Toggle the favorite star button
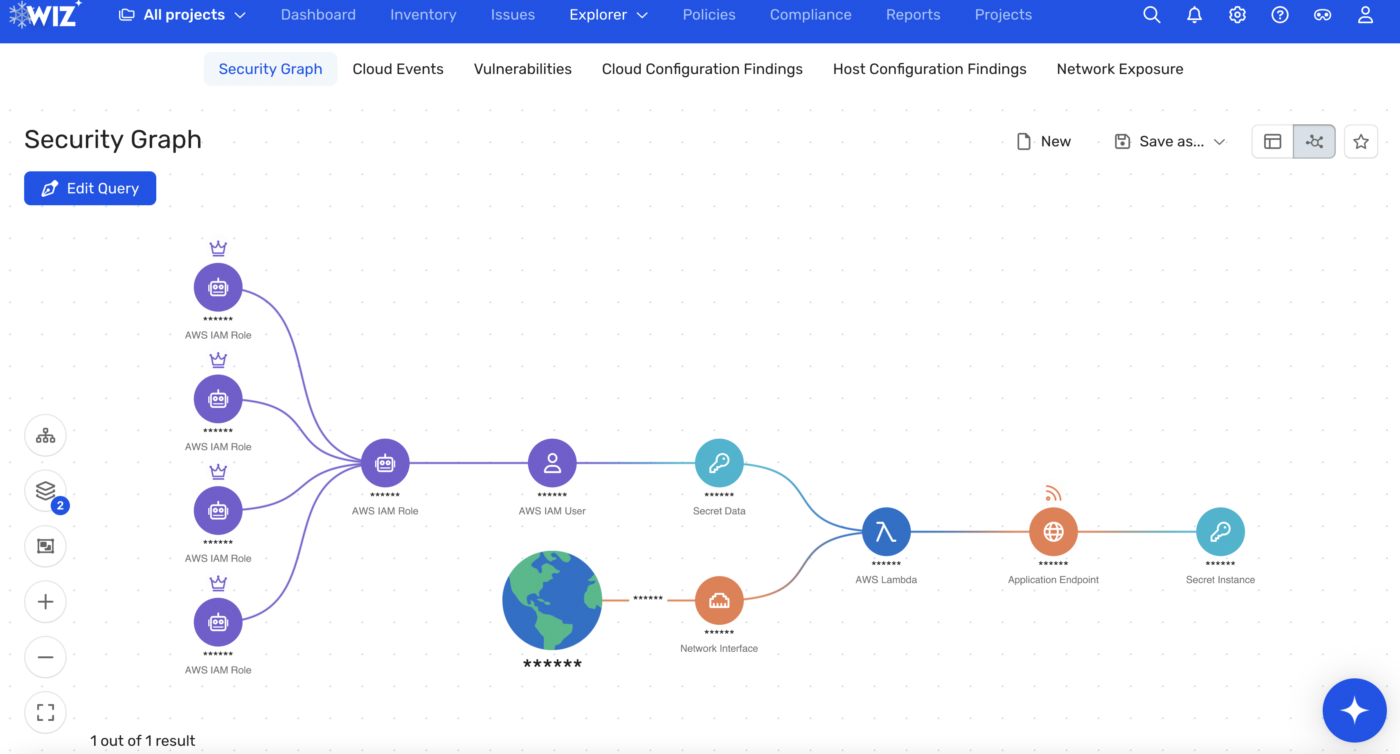Screen dimensions: 1400x754 click(x=1361, y=141)
